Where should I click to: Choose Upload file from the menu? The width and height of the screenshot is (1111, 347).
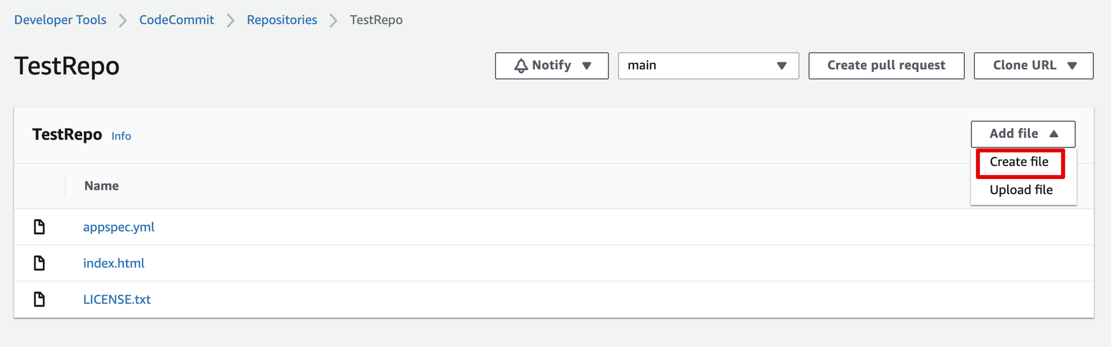point(1021,190)
